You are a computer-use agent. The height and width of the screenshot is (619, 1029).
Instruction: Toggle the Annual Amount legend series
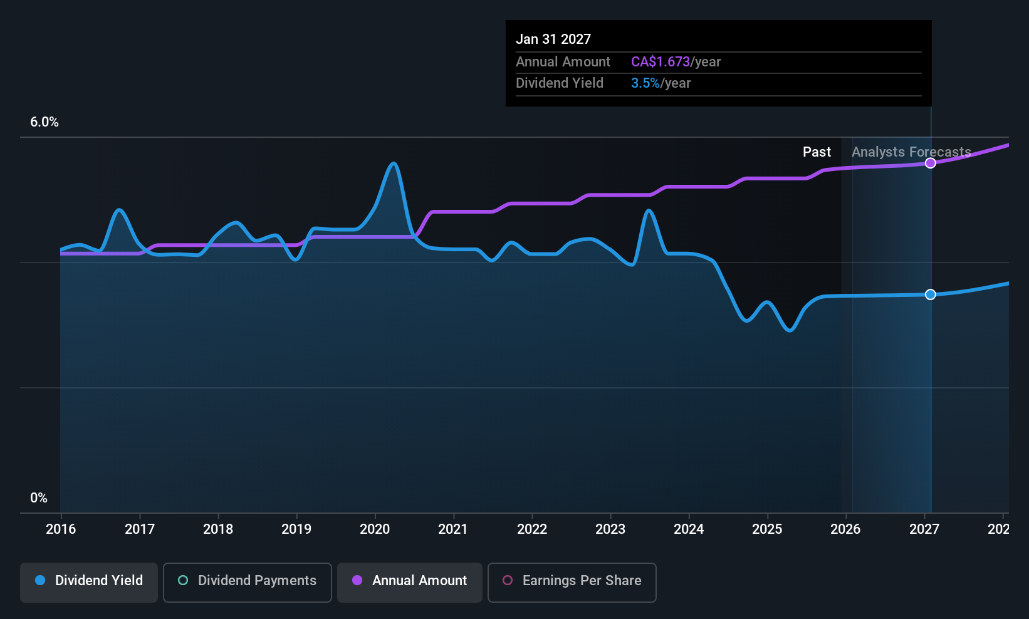[x=410, y=582]
